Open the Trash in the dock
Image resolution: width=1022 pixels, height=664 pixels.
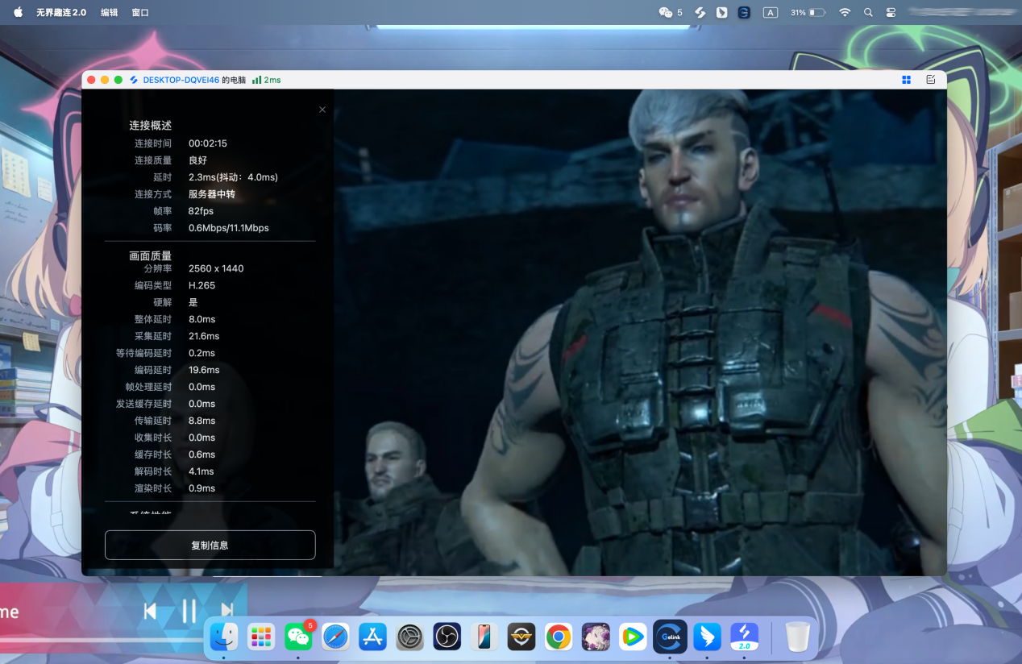(797, 637)
